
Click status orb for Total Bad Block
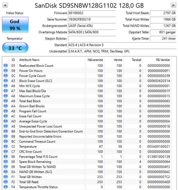pyautogui.click(x=6, y=101)
